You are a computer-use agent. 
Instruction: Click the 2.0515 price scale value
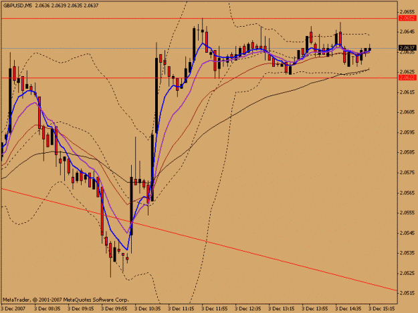coord(407,293)
